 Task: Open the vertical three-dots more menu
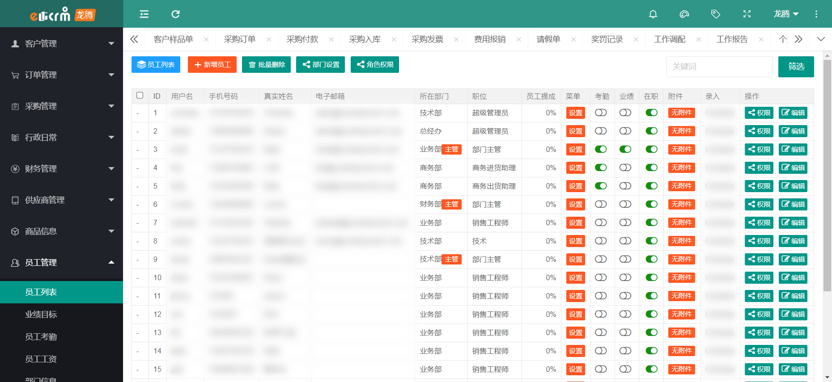coord(816,14)
